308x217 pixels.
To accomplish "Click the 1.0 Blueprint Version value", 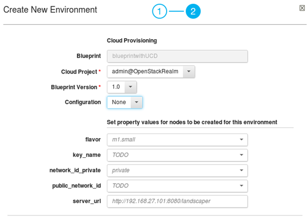I will pyautogui.click(x=116, y=87).
